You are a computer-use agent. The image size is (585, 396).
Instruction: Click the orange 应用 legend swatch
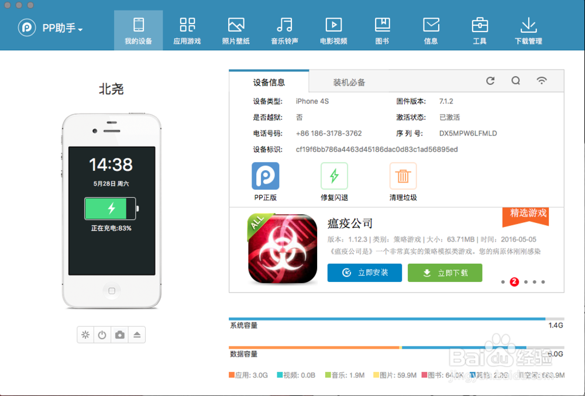232,375
